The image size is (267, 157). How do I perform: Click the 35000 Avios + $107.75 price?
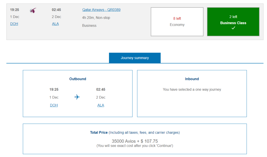click(x=135, y=141)
